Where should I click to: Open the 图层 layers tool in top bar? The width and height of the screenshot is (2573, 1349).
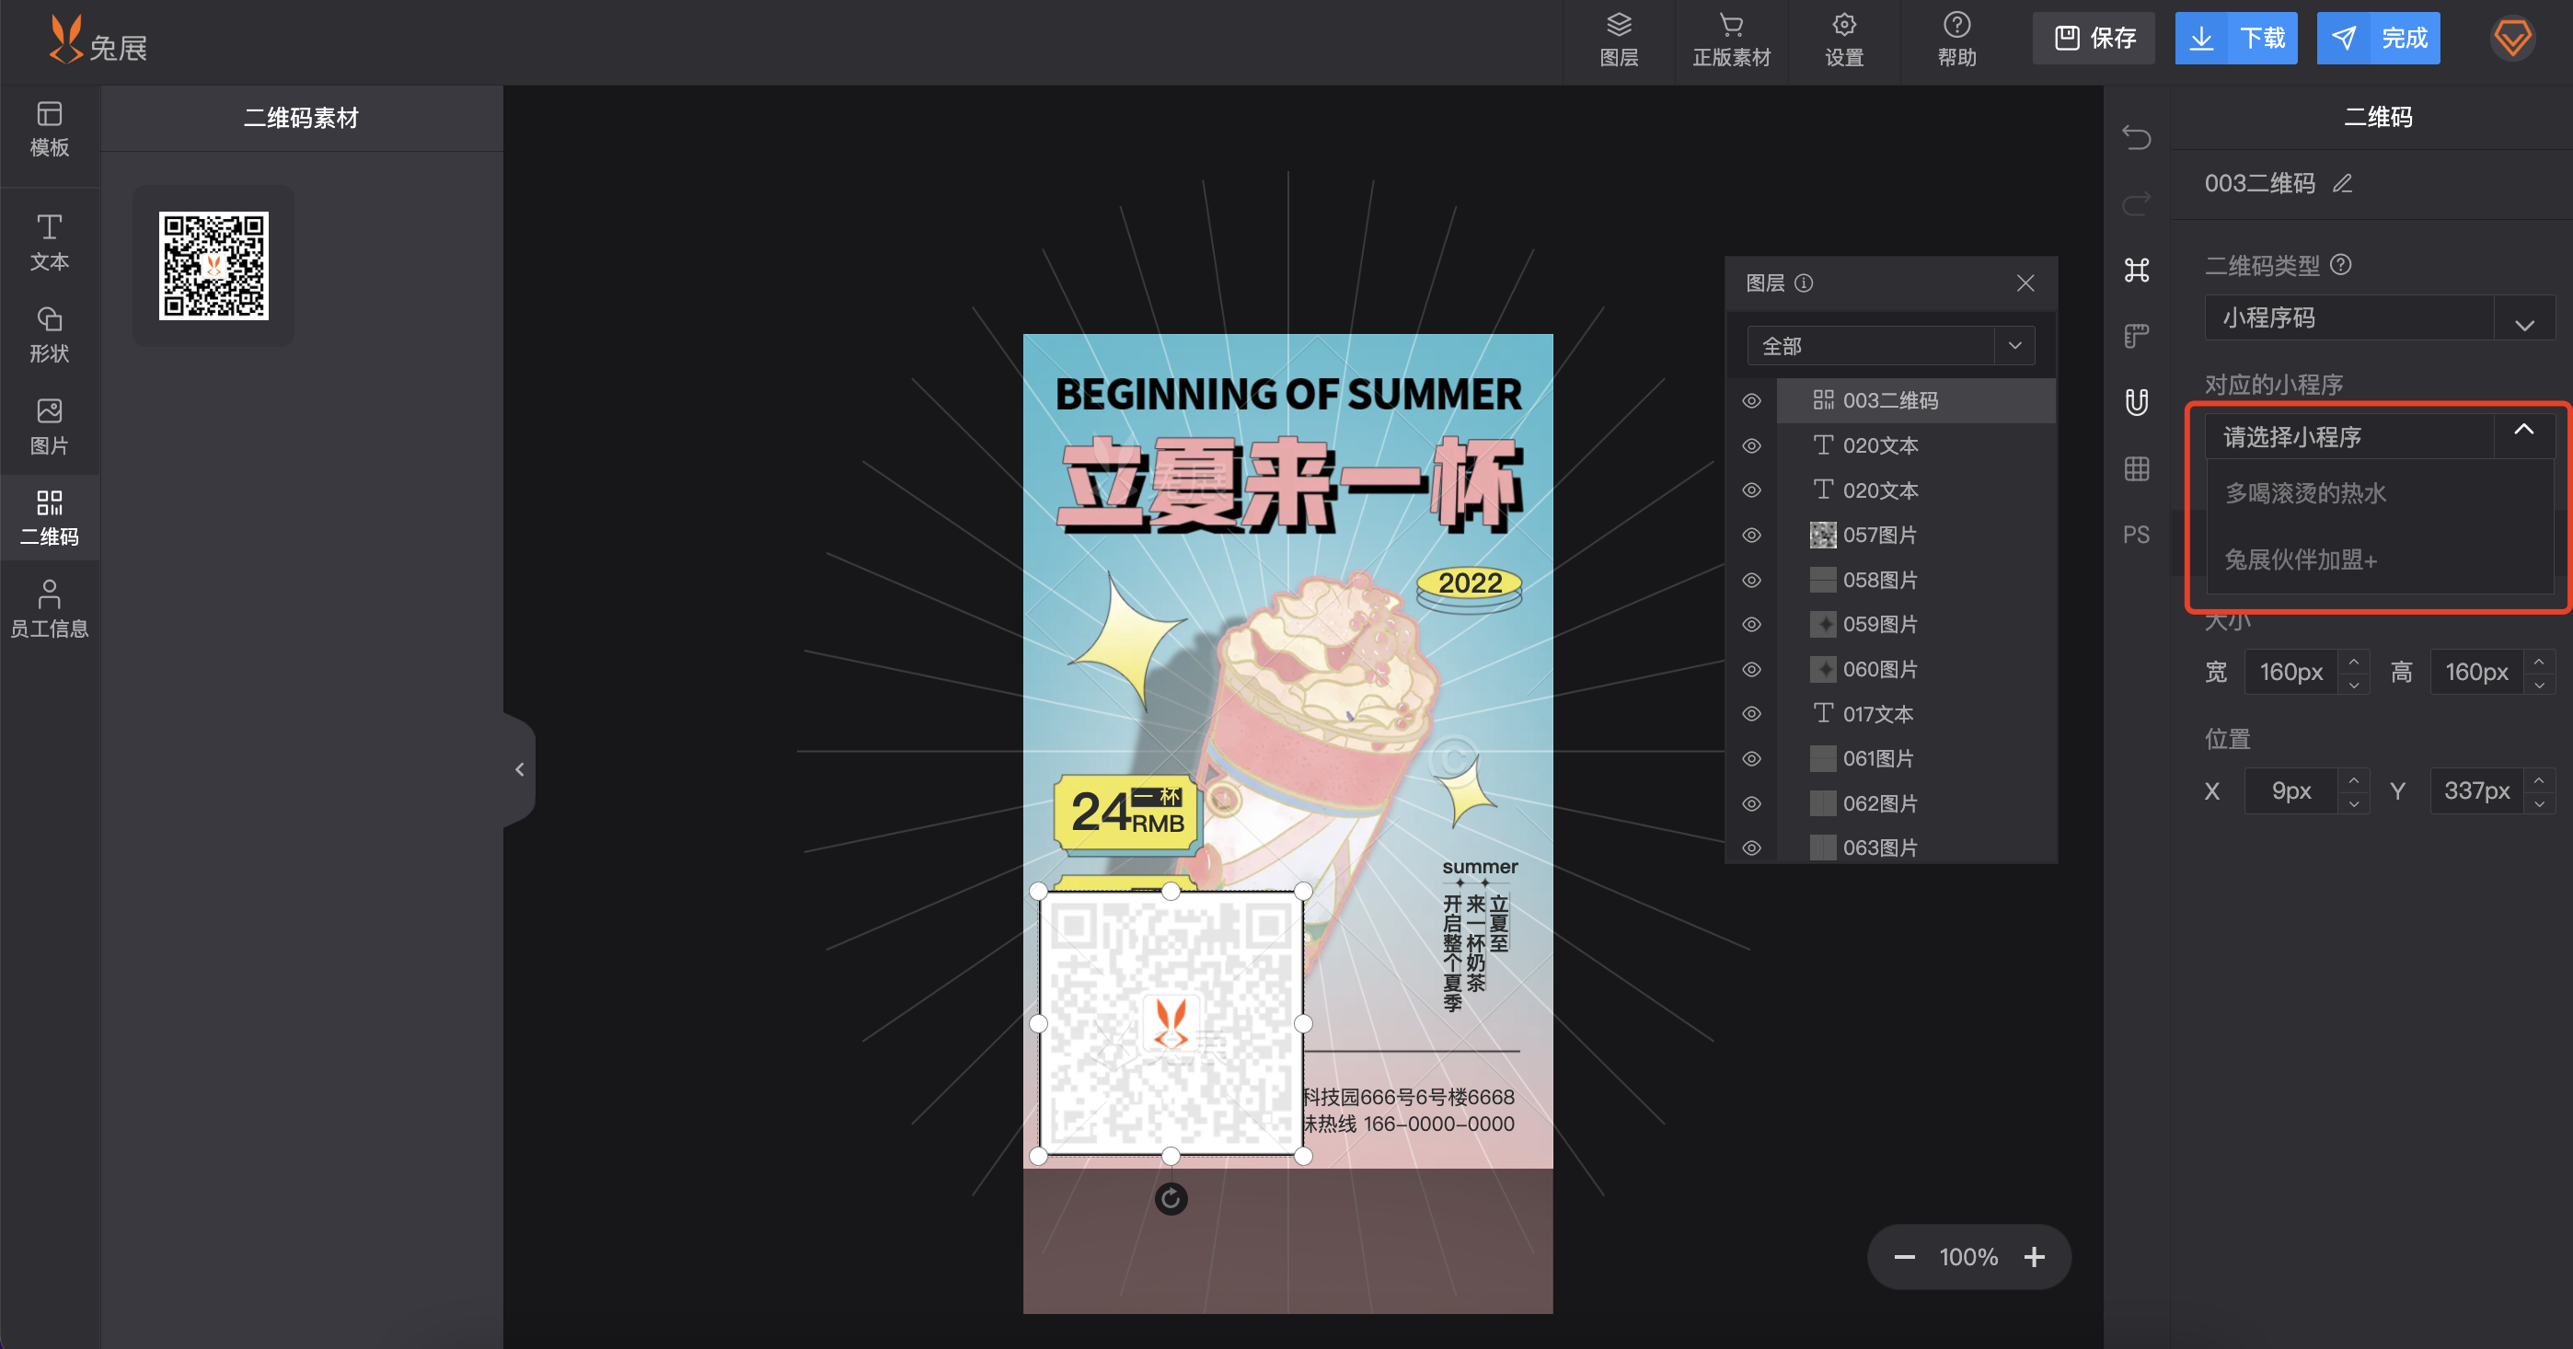click(1618, 40)
